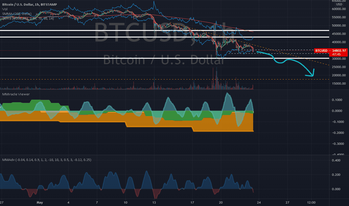The image size is (349, 206).
Task: Click the 17 date label on the time axis
Action: point(192,202)
